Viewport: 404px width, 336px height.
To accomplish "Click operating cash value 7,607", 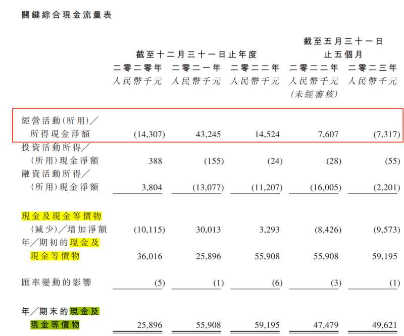I will [328, 134].
